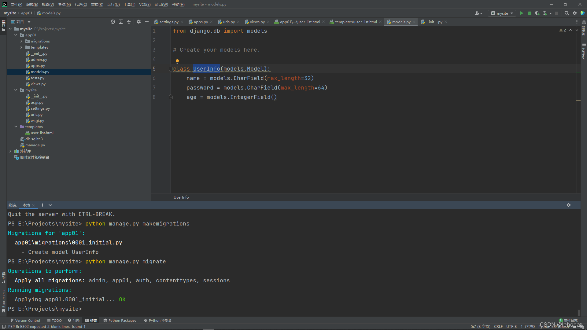Click the CRLF line separator in status bar
587x330 pixels.
coord(498,326)
